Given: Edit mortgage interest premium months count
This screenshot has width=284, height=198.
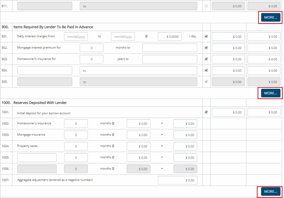Looking at the screenshot, I should [x=92, y=48].
